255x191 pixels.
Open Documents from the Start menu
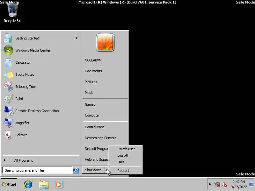[93, 71]
